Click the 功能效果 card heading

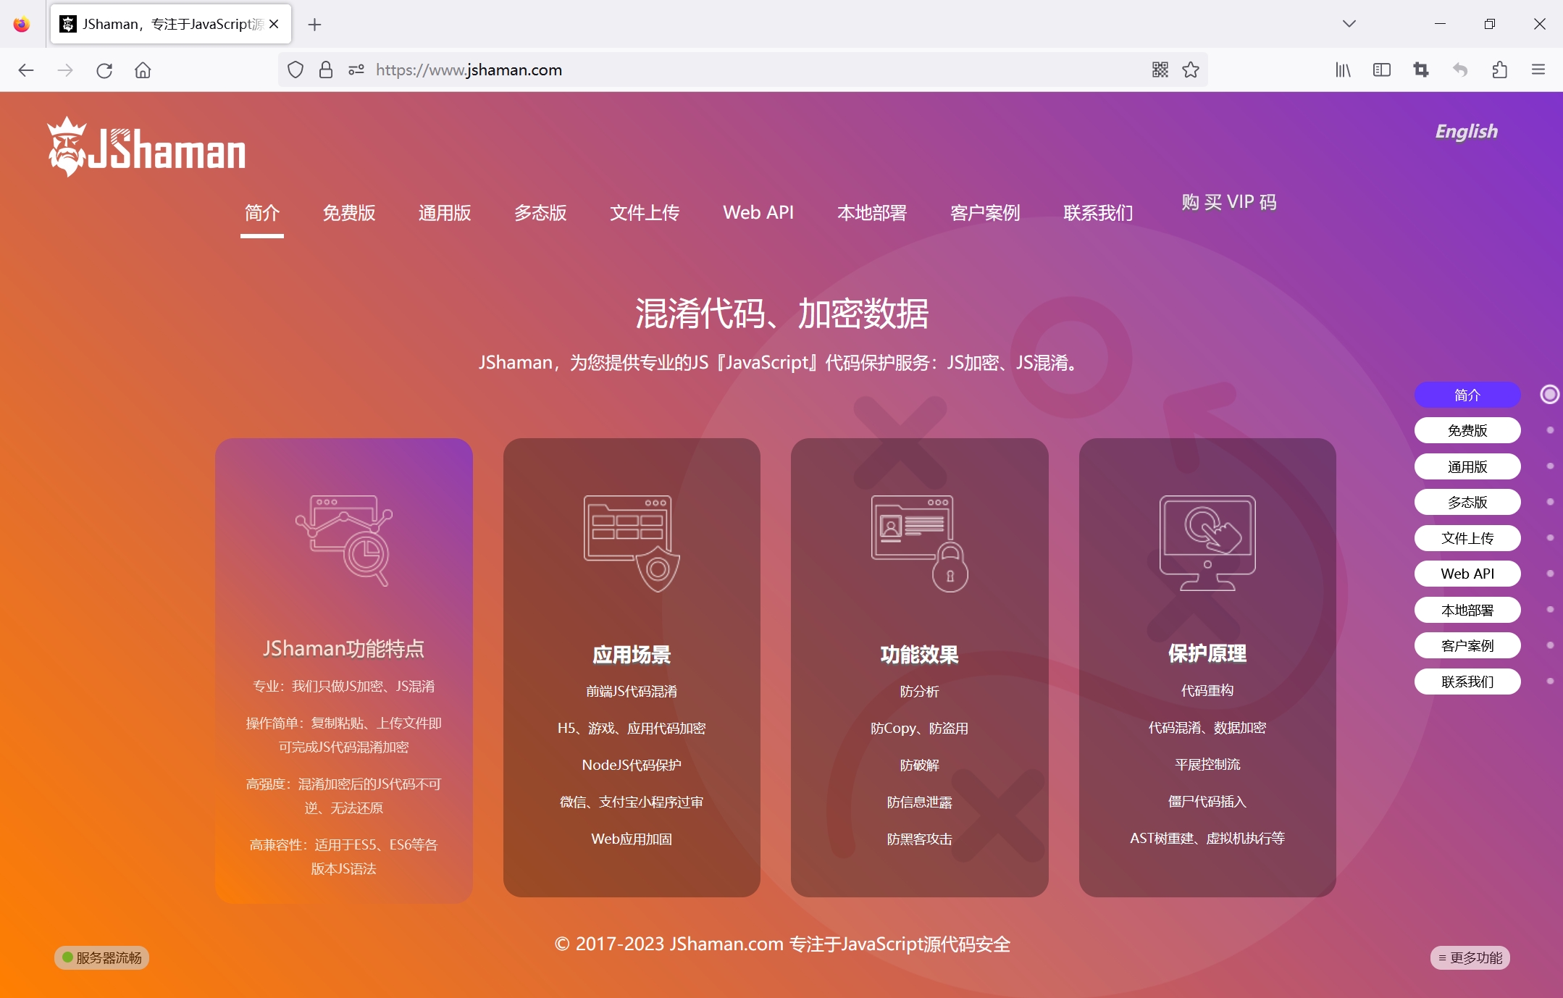[920, 655]
